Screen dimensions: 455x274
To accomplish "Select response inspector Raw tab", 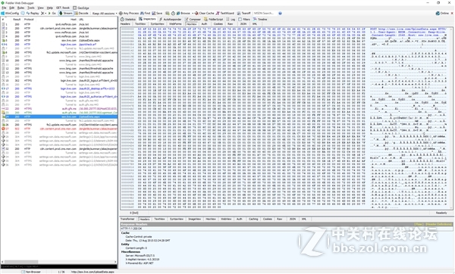I will tap(279, 219).
